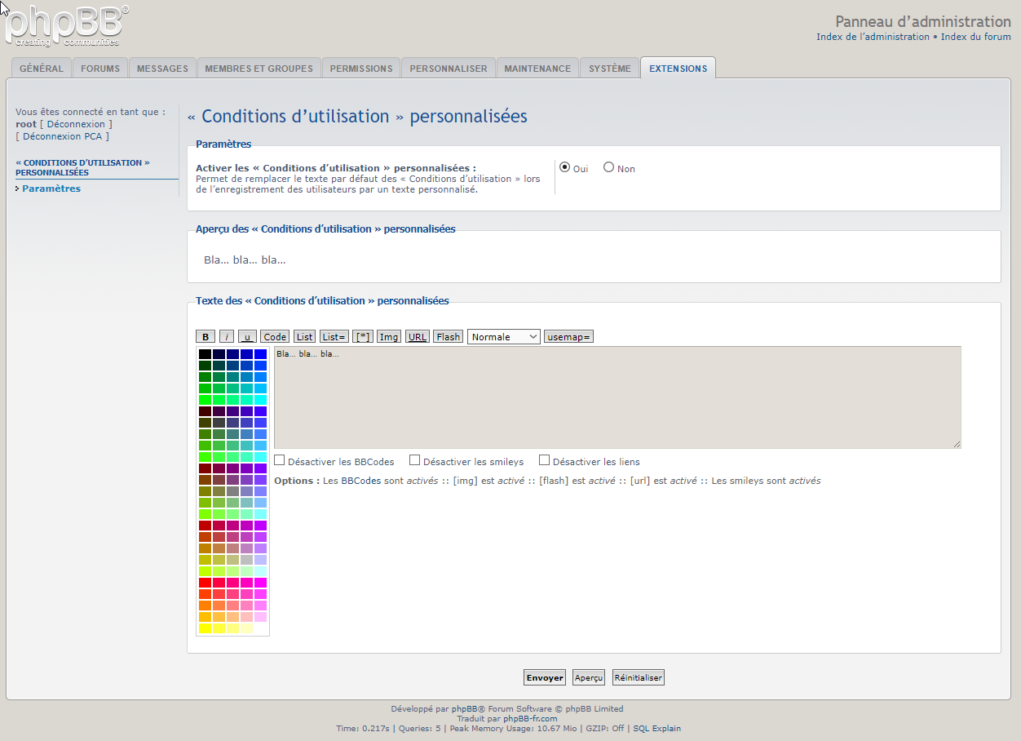
Task: Click the underline BBCode button
Action: click(247, 337)
